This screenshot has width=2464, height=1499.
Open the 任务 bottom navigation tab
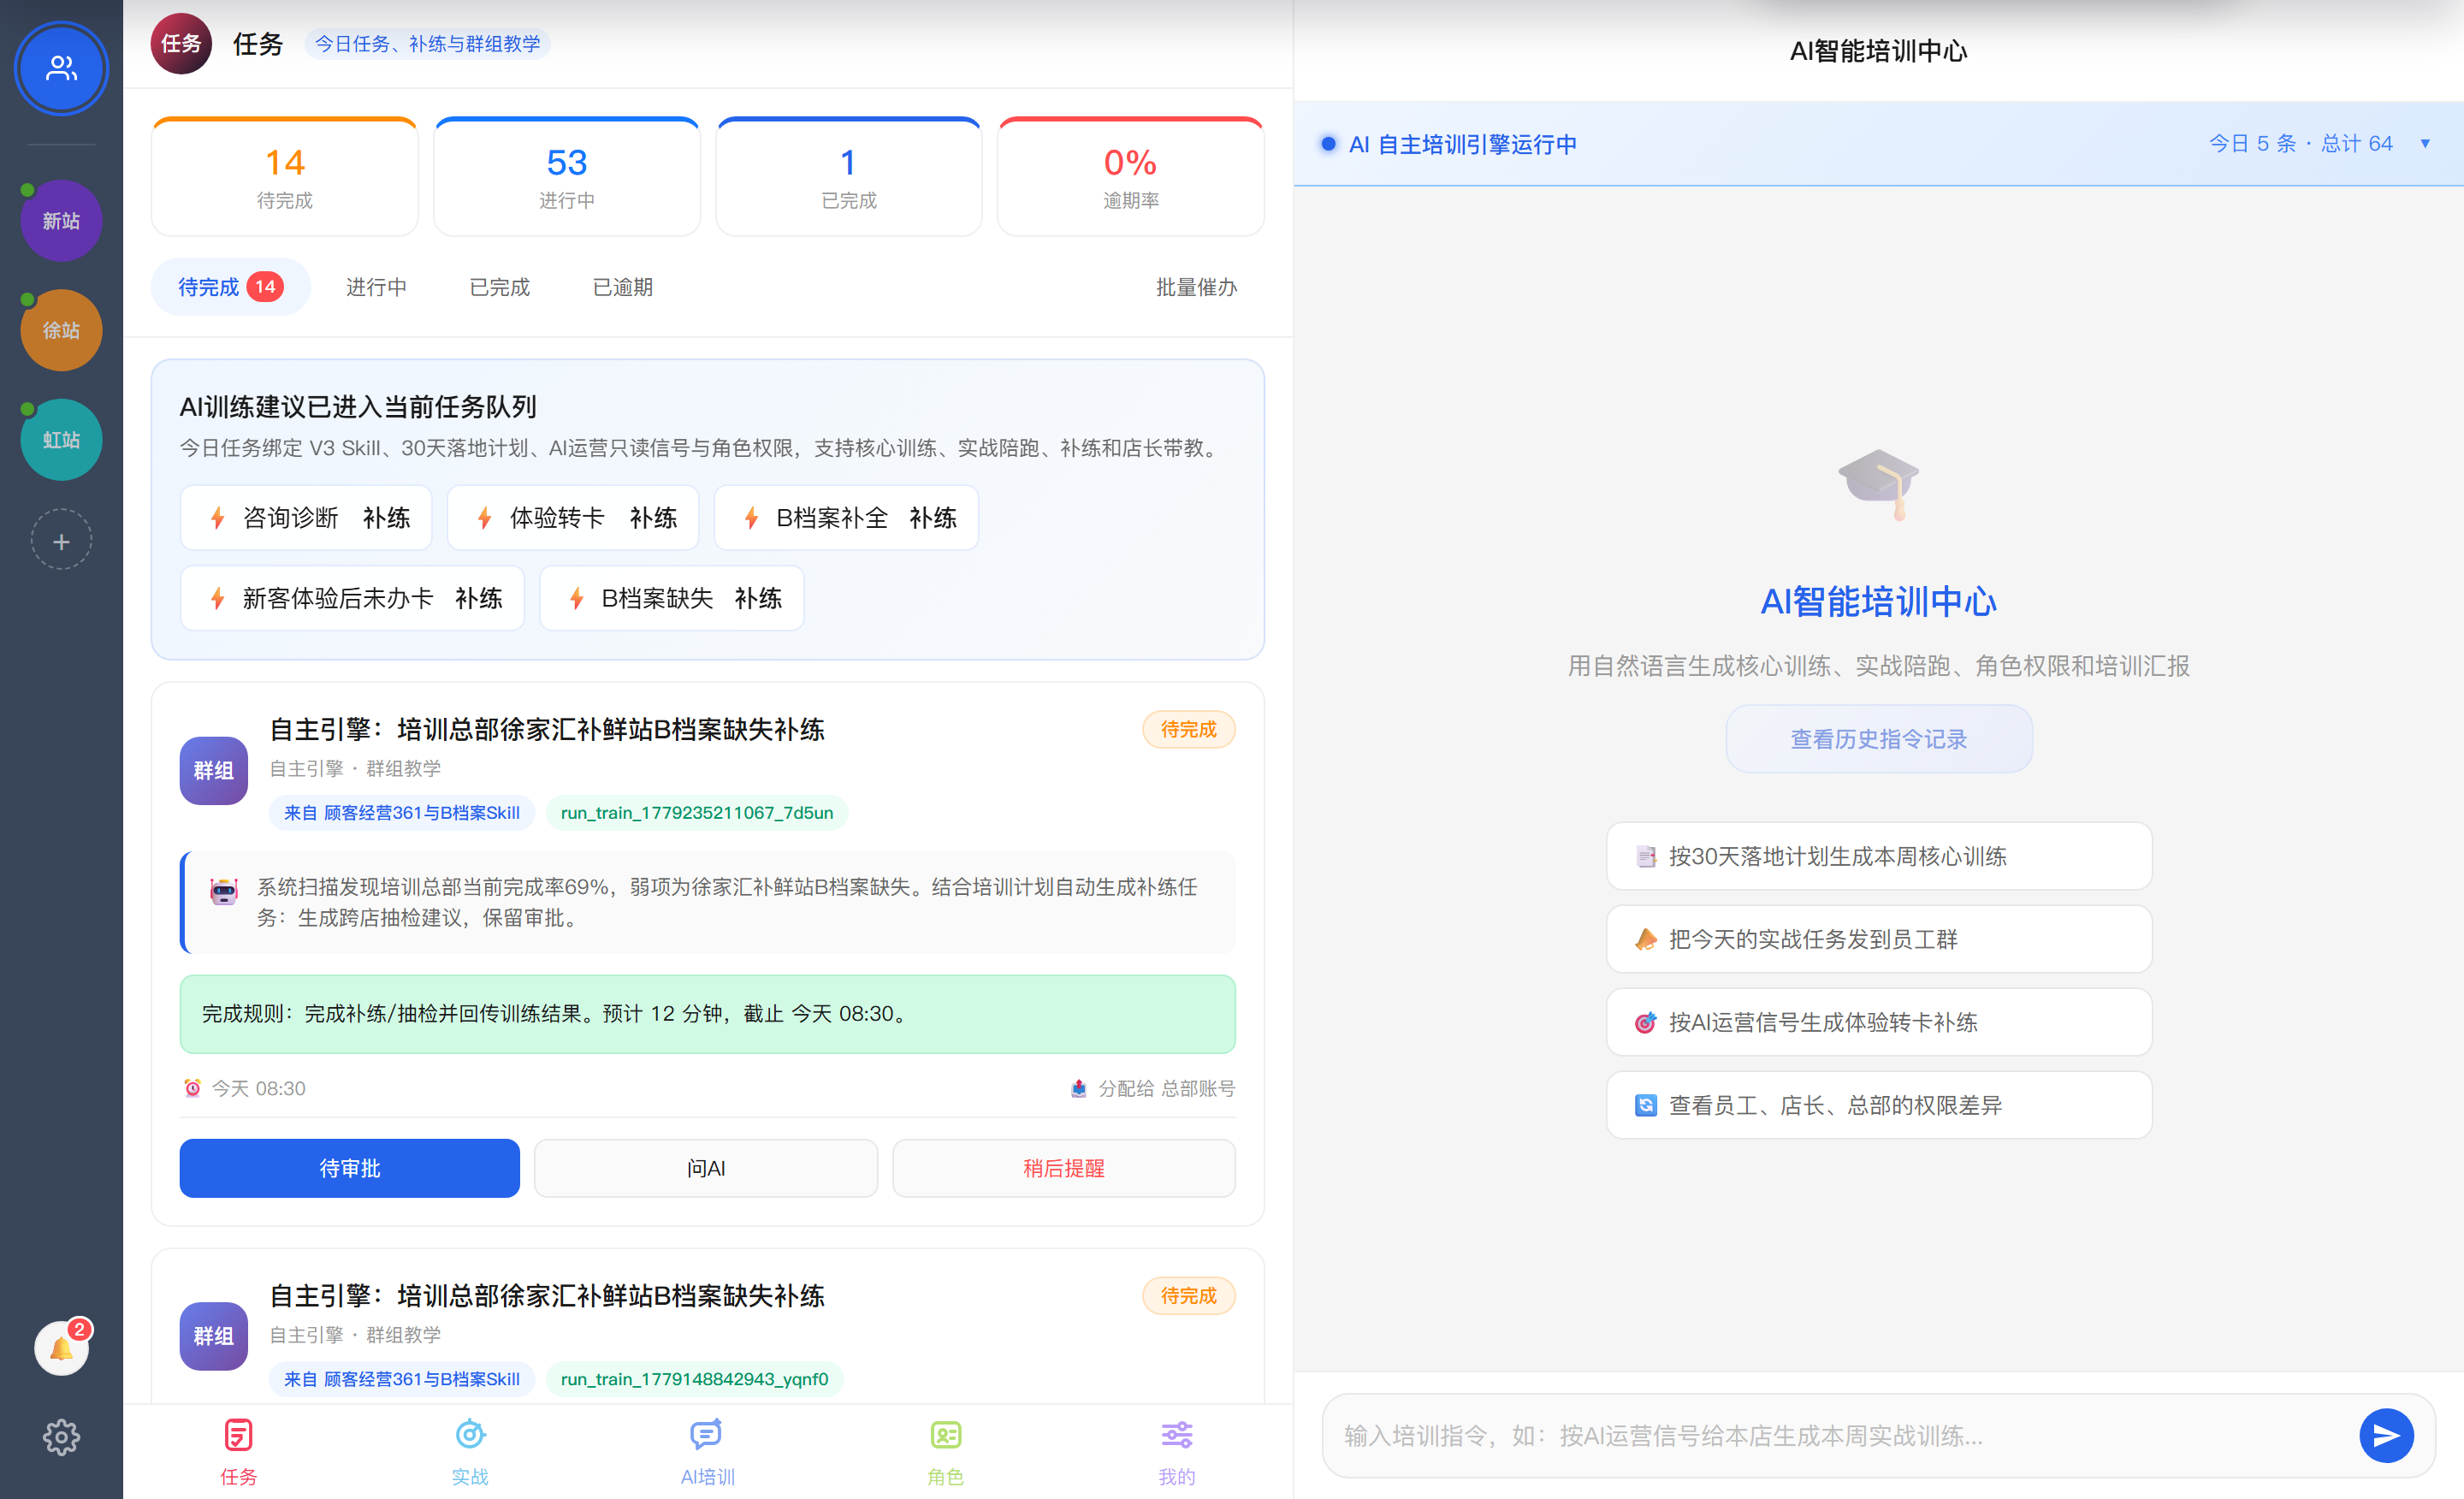(x=239, y=1452)
